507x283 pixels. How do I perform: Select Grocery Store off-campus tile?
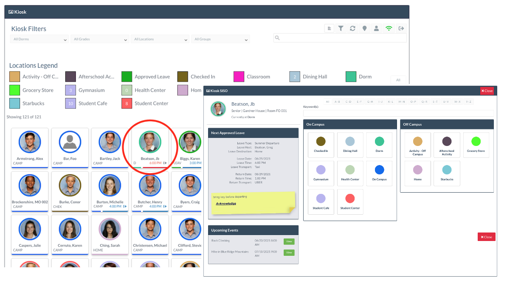tap(476, 145)
